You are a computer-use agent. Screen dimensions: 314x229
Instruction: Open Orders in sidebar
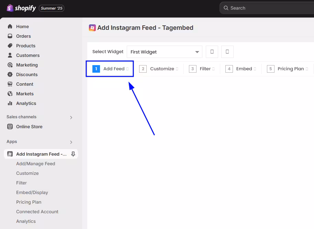[x=23, y=36]
